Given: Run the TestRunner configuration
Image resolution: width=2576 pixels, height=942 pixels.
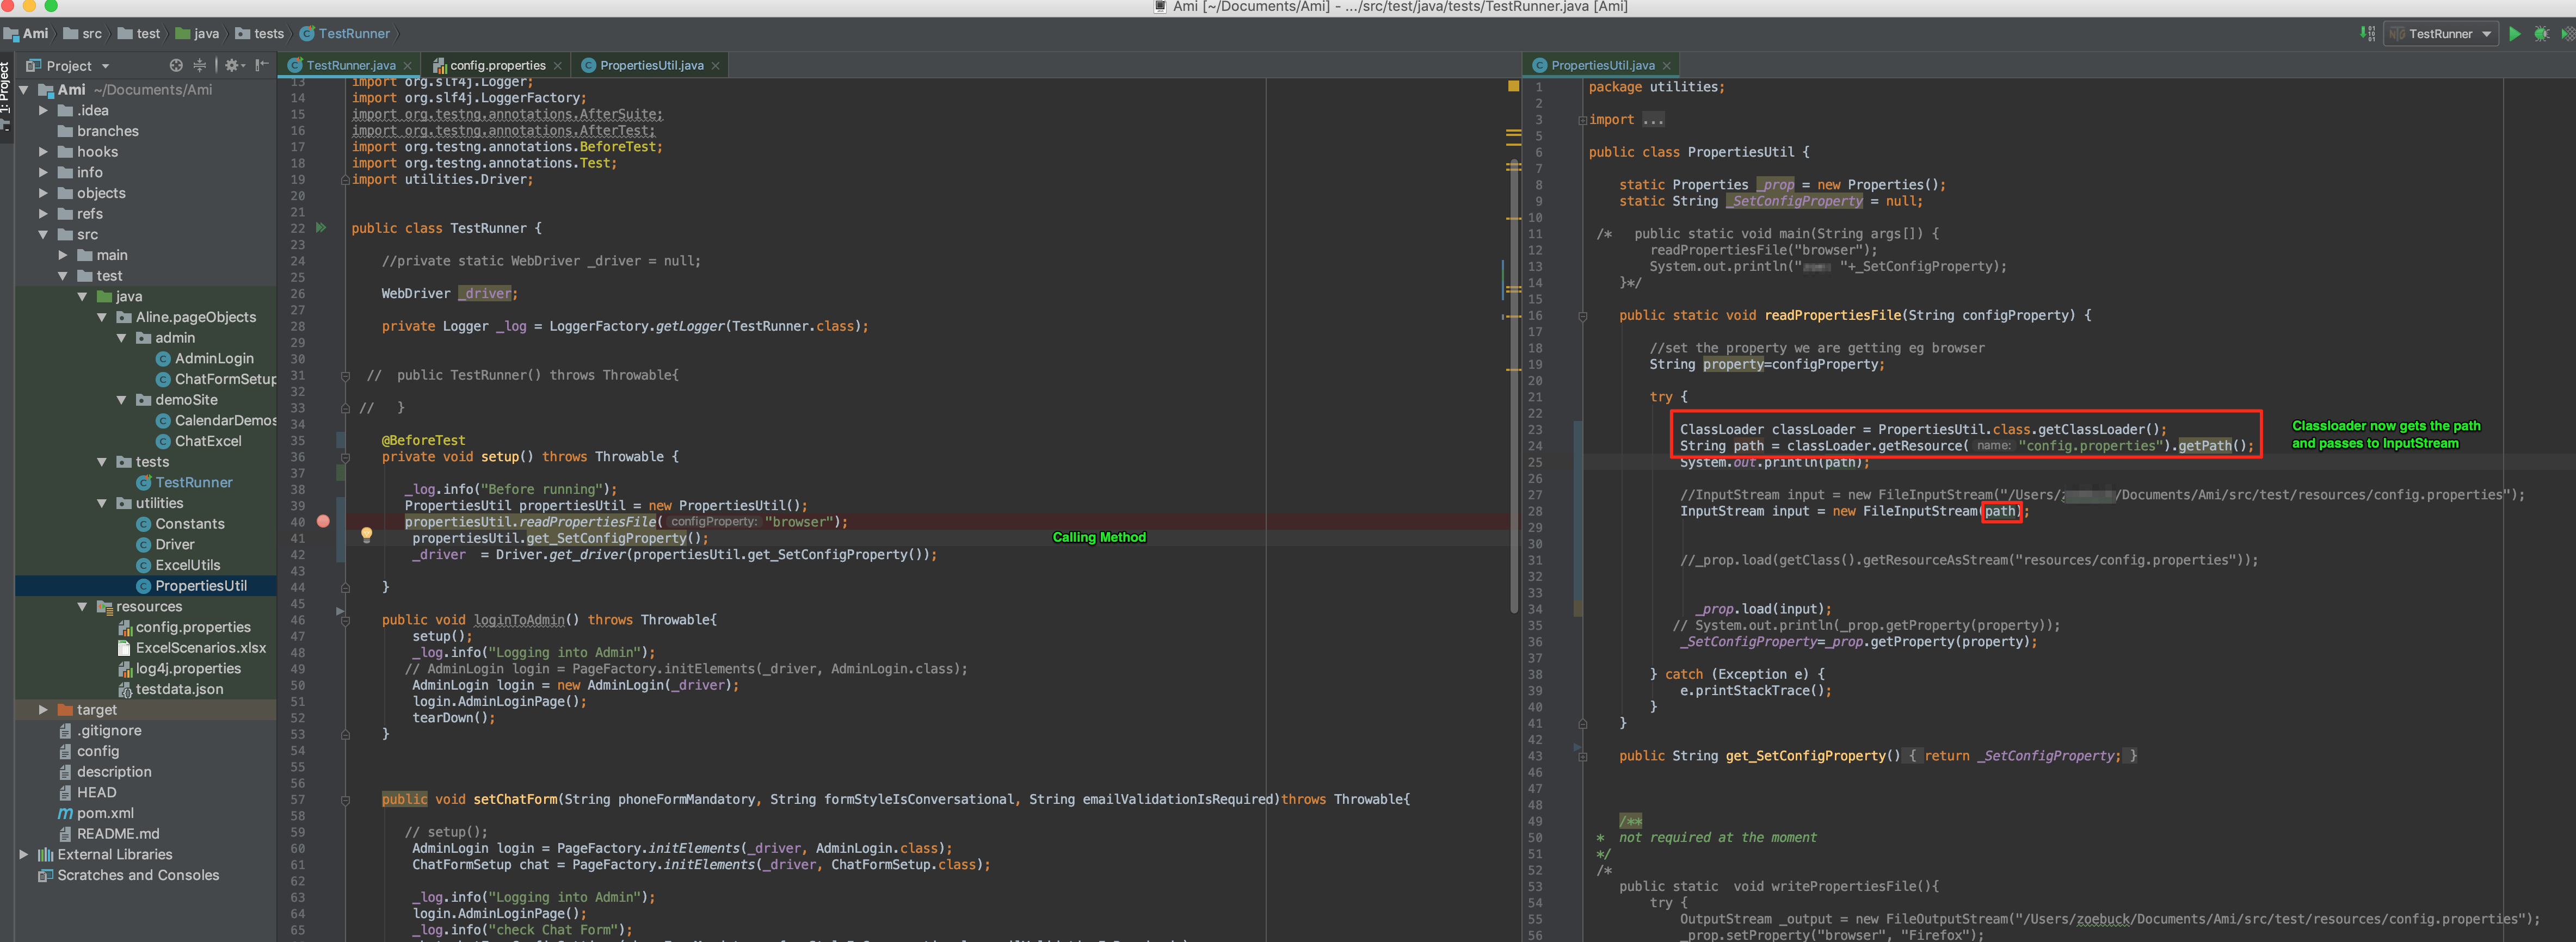Looking at the screenshot, I should (2514, 34).
